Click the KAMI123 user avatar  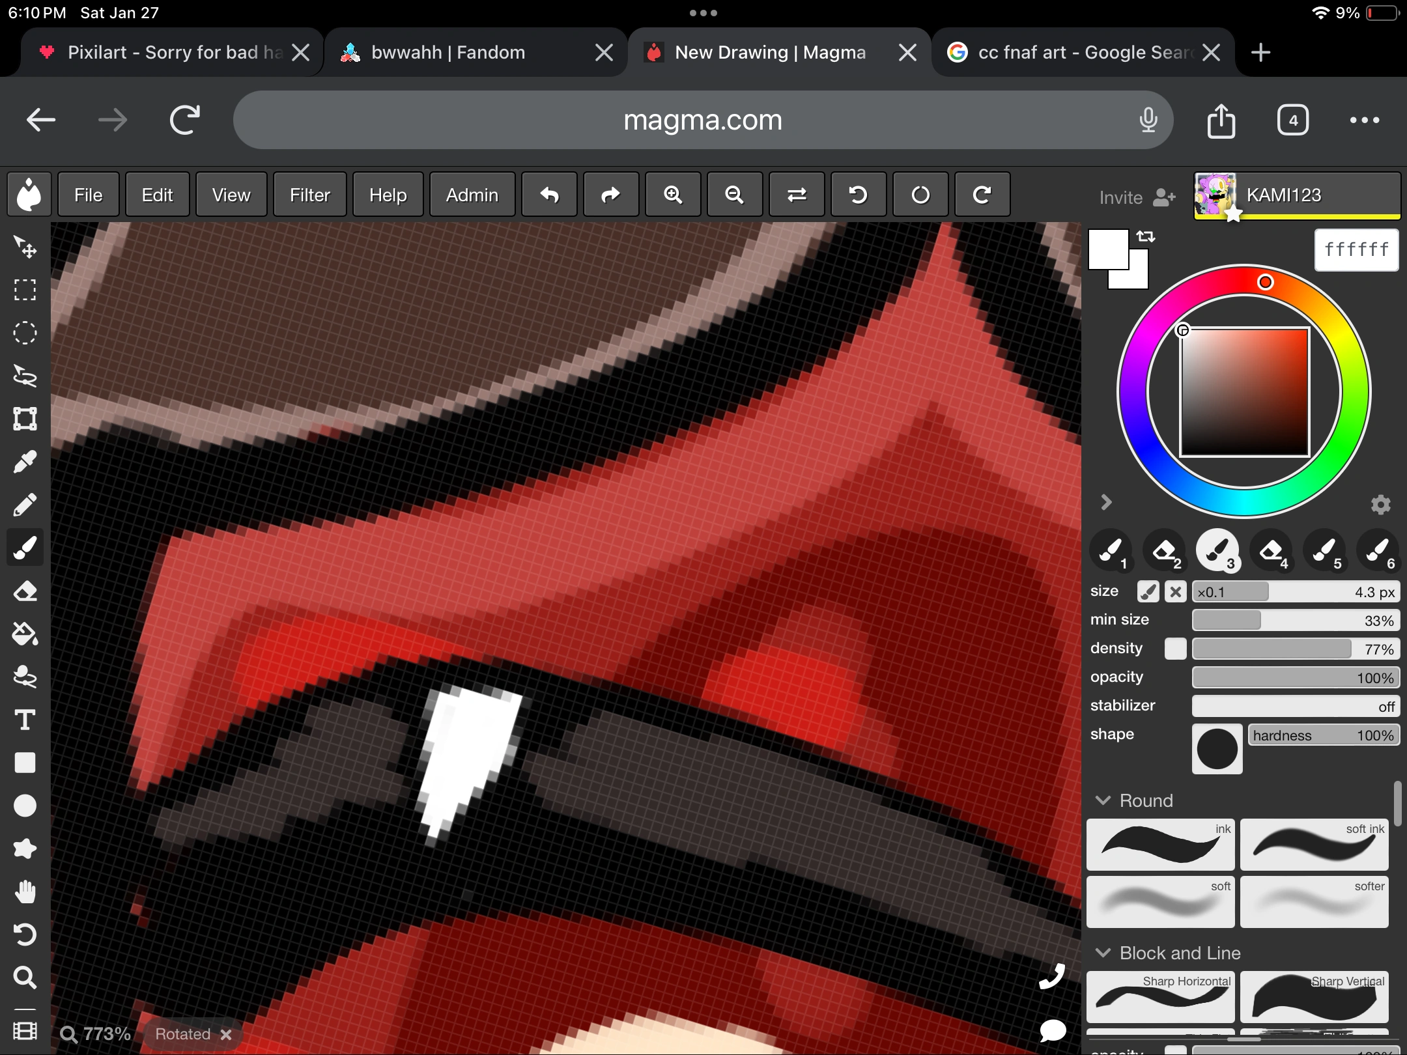[x=1217, y=195]
